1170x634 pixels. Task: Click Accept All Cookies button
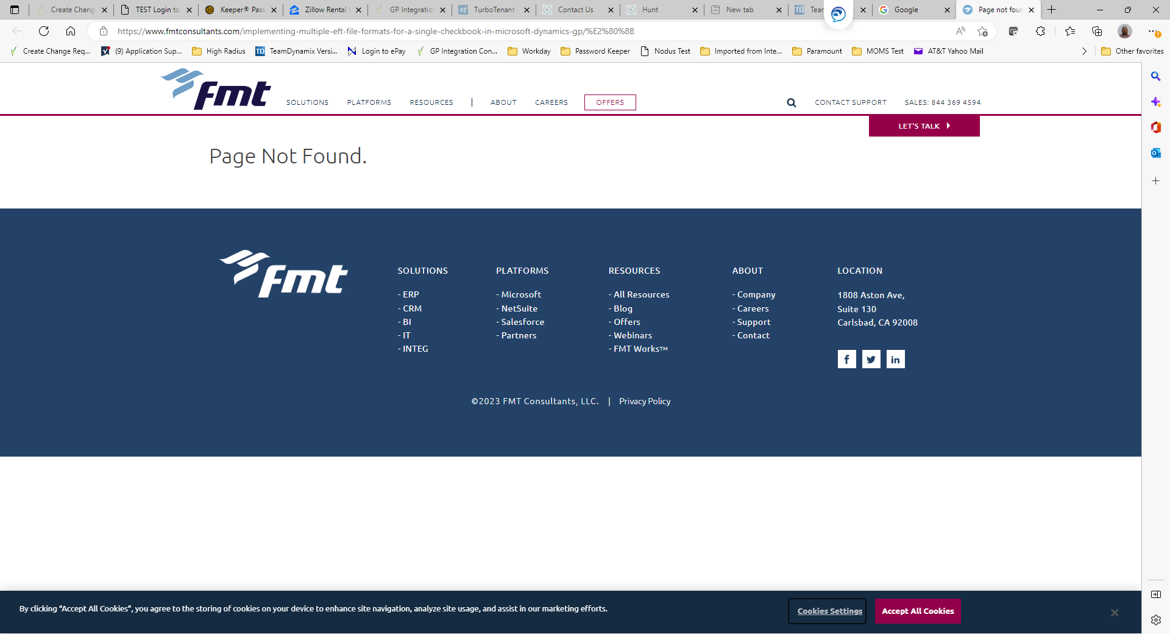tap(918, 611)
